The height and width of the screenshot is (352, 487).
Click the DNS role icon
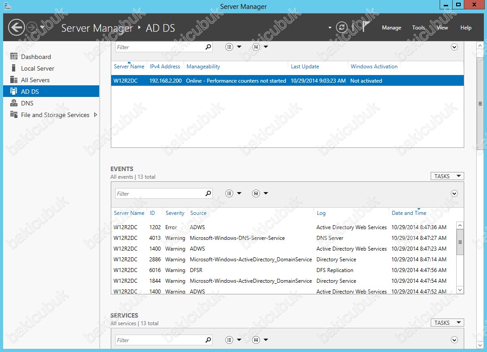pos(14,102)
